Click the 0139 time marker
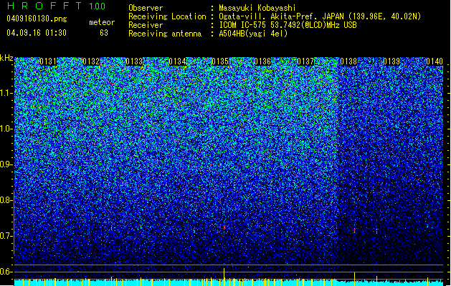The image size is (451, 286). 391,61
